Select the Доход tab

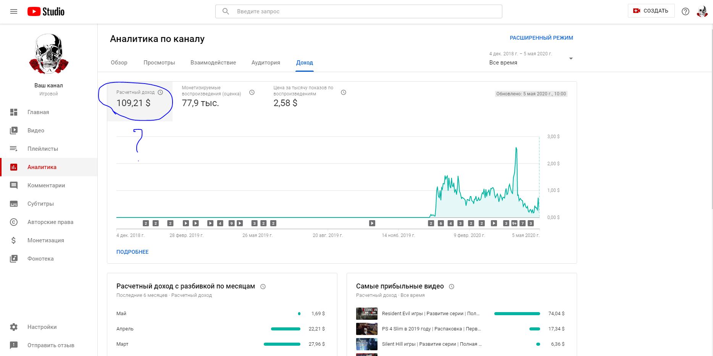click(x=305, y=63)
